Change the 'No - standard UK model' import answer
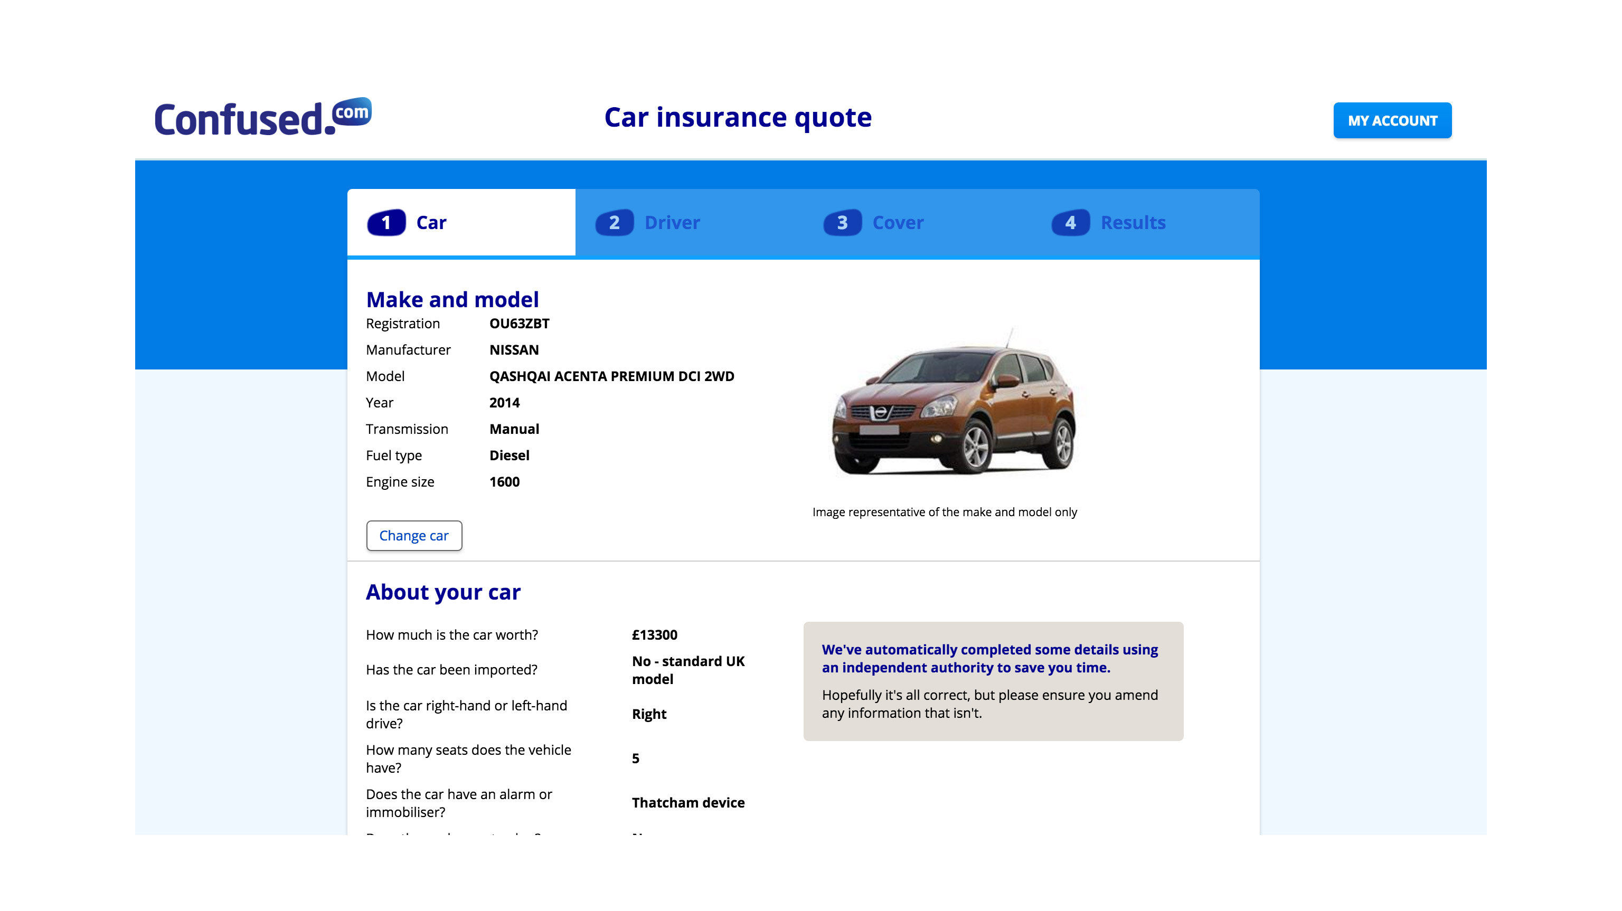 [688, 670]
